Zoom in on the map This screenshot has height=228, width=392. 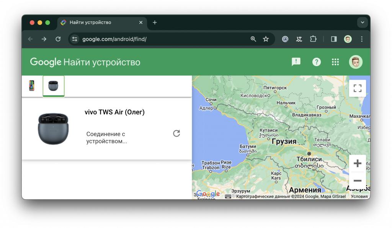(x=357, y=164)
